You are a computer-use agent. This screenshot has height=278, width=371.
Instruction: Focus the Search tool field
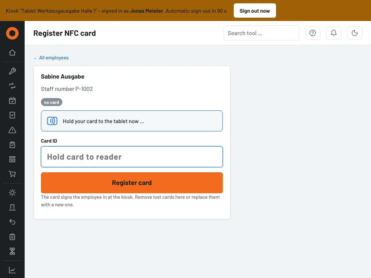point(261,33)
